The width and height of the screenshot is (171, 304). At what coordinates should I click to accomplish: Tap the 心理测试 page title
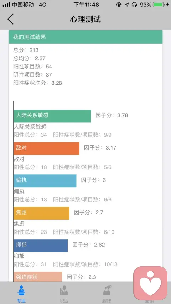[x=85, y=19]
